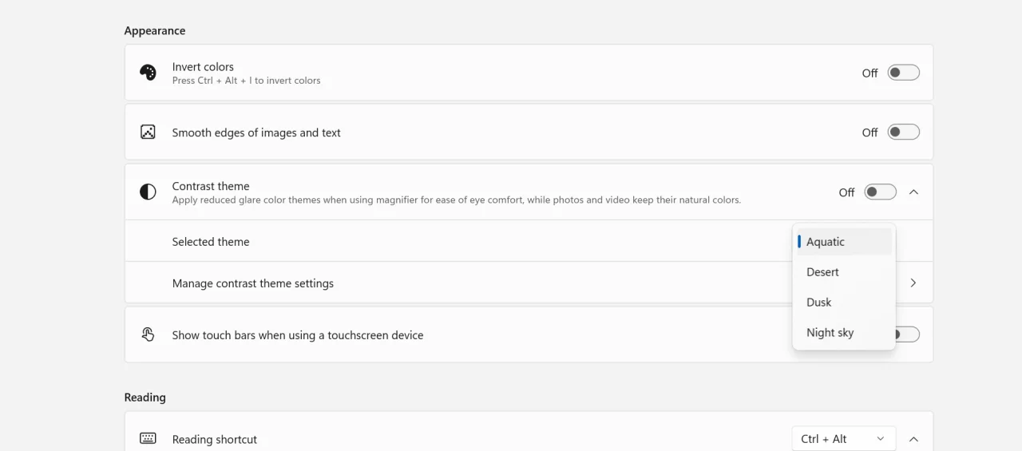Select the Night sky theme option

(x=844, y=333)
